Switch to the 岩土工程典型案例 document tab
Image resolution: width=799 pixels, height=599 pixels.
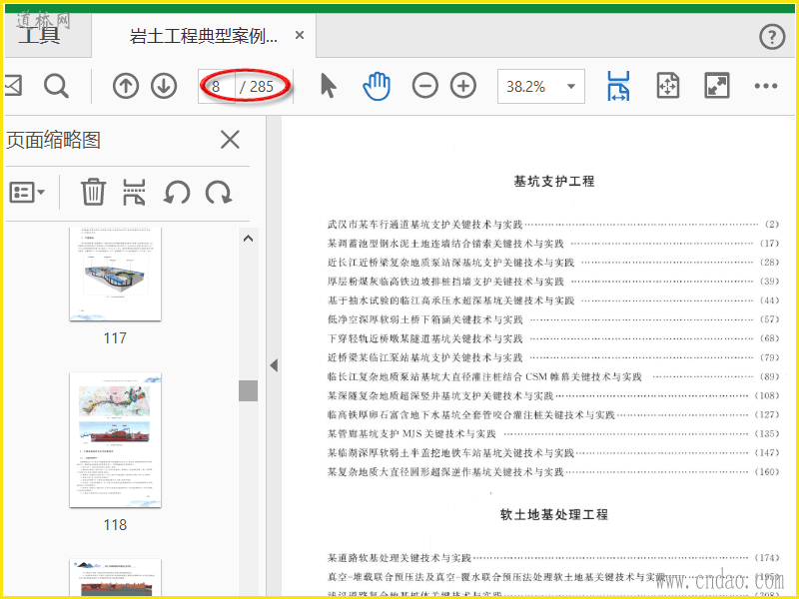pyautogui.click(x=204, y=36)
